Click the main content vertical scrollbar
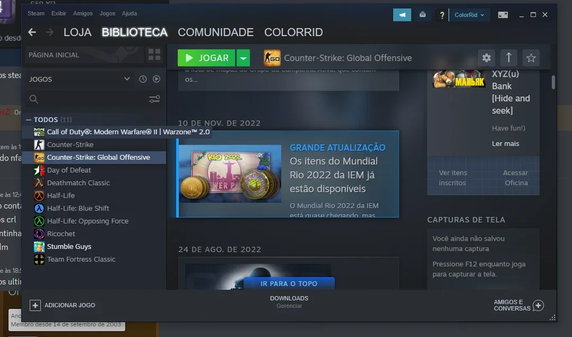The width and height of the screenshot is (572, 337). 553,82
